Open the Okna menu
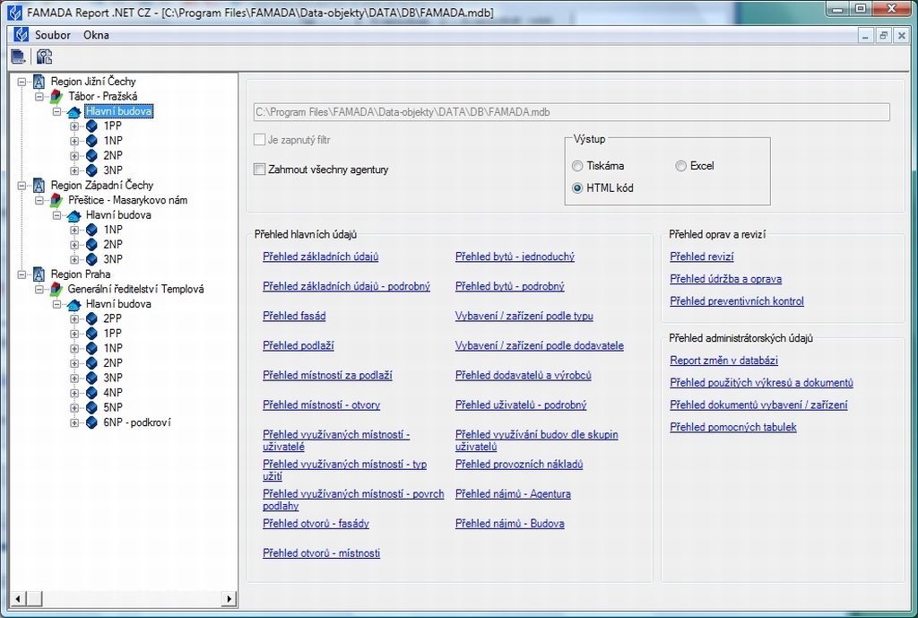This screenshot has width=918, height=618. pos(96,35)
